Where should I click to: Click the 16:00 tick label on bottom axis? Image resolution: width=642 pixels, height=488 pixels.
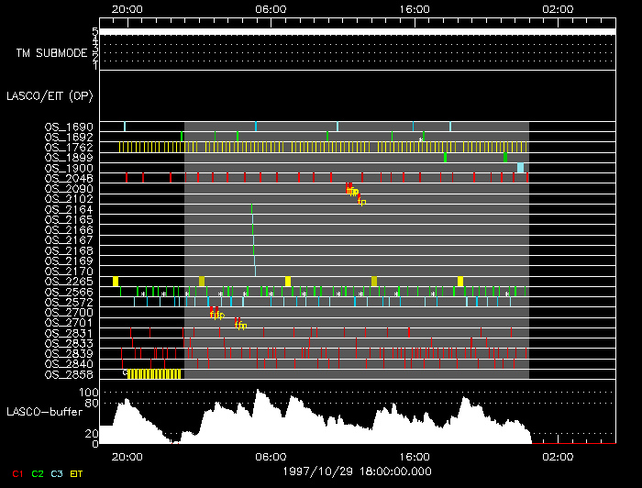coord(415,455)
